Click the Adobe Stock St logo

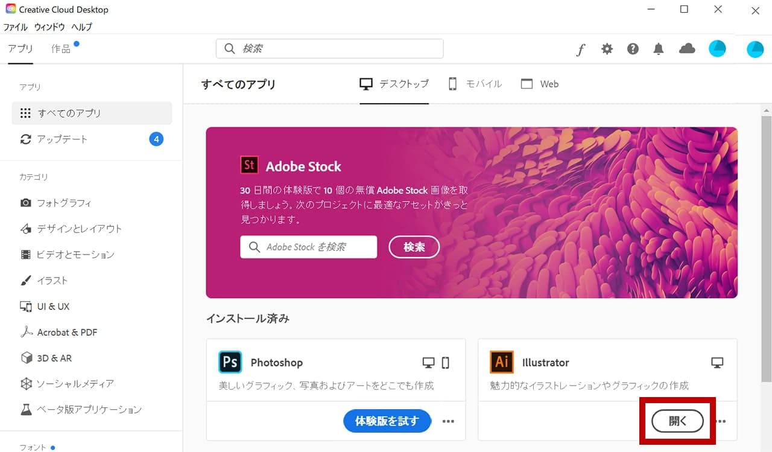point(249,165)
